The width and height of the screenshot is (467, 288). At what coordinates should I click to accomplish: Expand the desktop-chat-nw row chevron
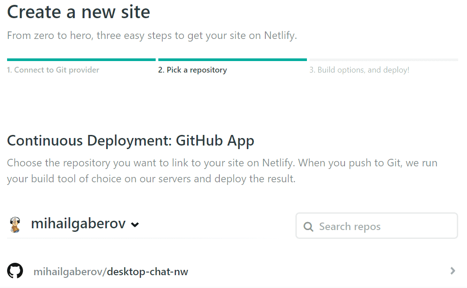click(x=453, y=271)
